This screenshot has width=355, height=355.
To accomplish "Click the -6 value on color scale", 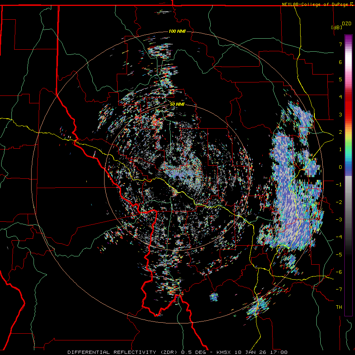I will click(x=339, y=272).
